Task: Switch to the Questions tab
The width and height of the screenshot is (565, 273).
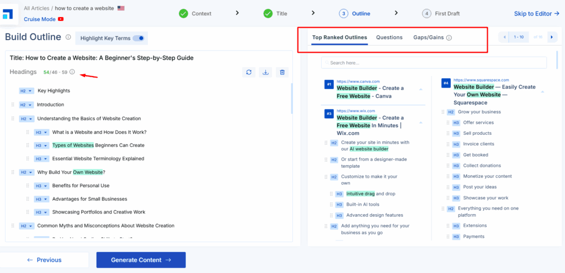Action: (389, 37)
